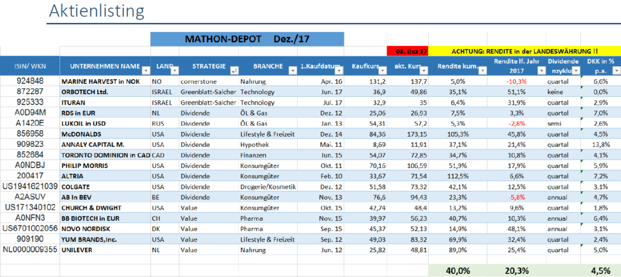Select ISIN cell US6701002056

[x=30, y=229]
